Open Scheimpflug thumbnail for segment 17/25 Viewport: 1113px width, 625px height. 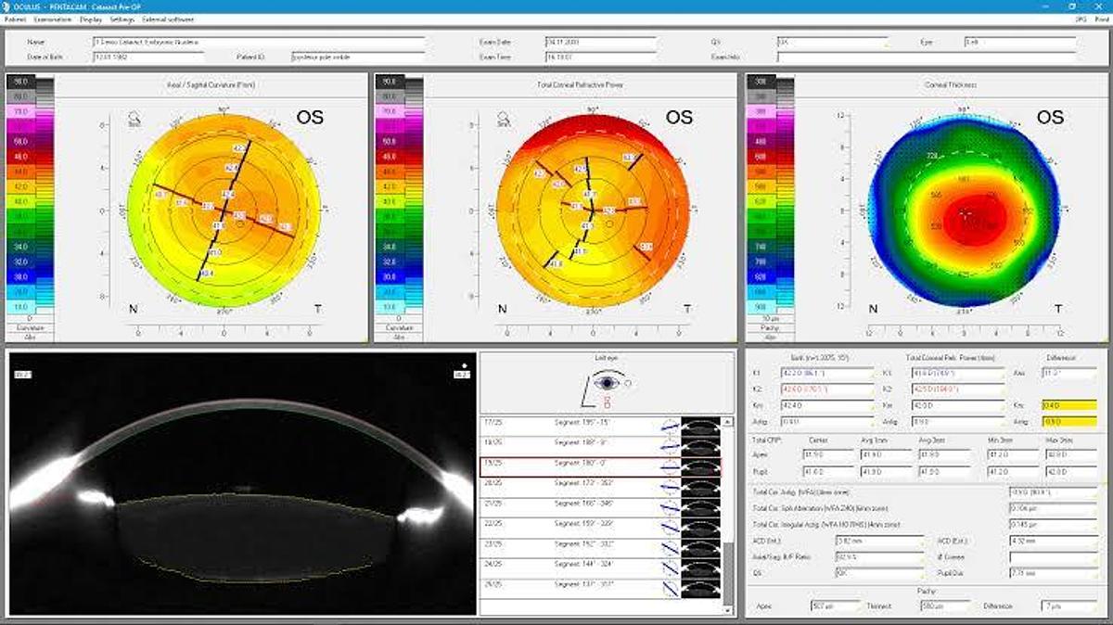pyautogui.click(x=700, y=425)
